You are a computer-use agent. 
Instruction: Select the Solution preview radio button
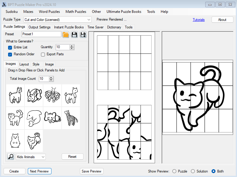tap(193, 171)
